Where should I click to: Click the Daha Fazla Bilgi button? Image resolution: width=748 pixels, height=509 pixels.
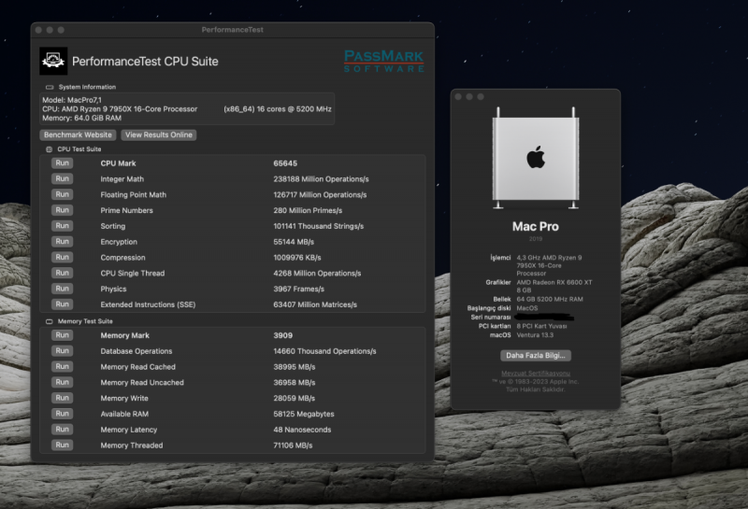tap(536, 356)
